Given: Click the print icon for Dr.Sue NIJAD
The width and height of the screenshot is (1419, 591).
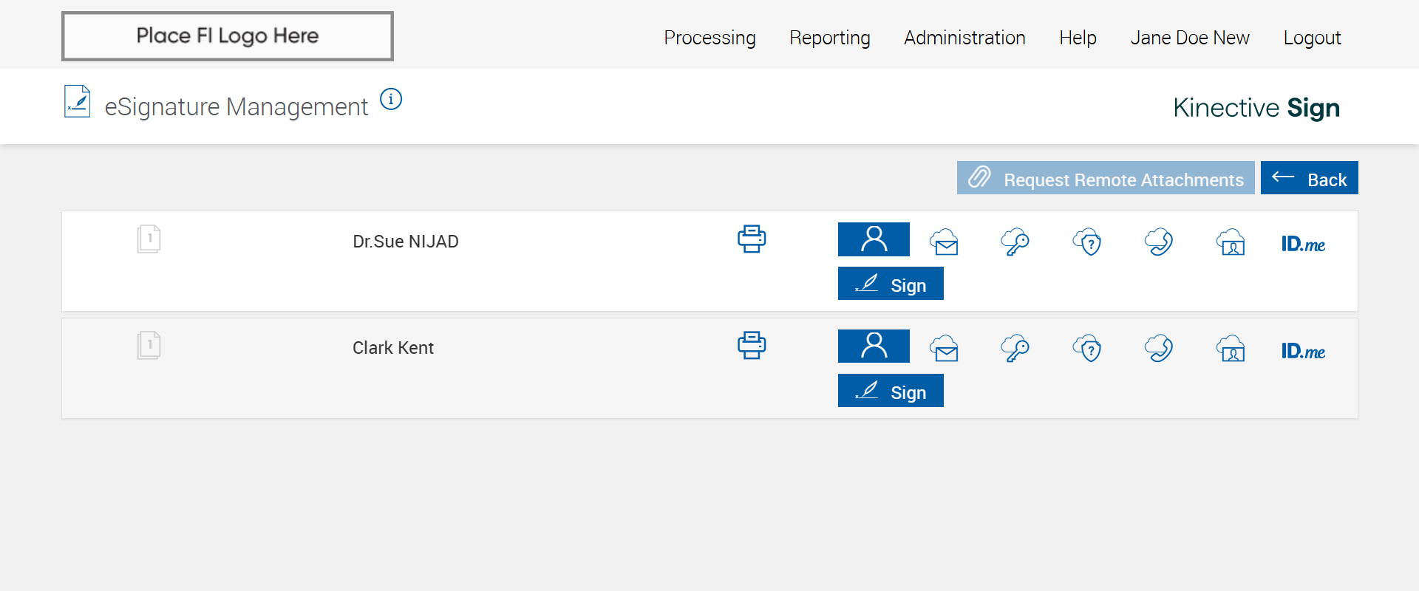Looking at the screenshot, I should 751,239.
